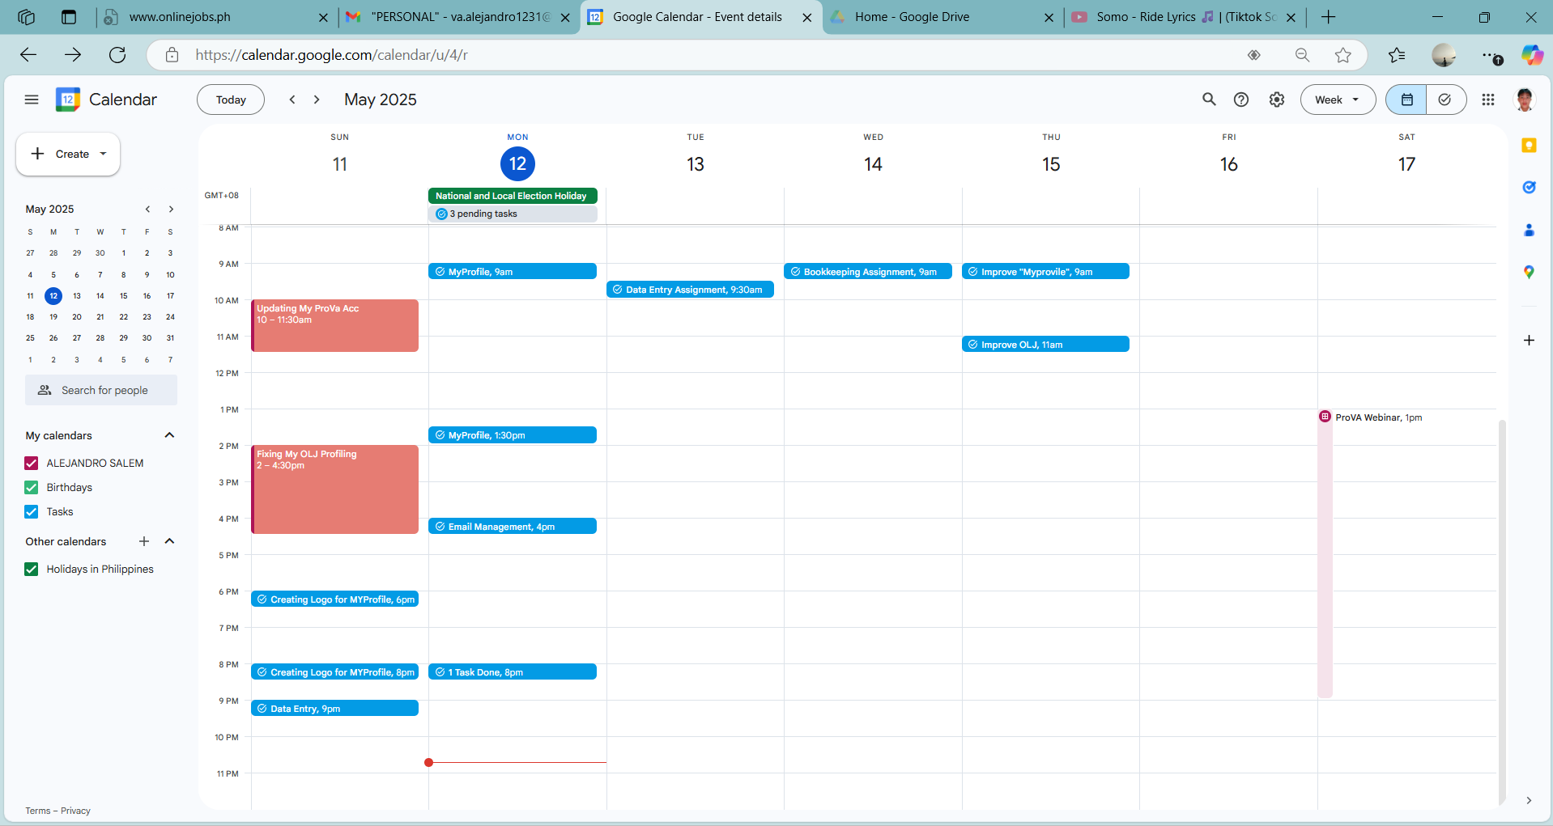1553x826 pixels.
Task: Open Updating My ProVa Acc event
Action: pyautogui.click(x=334, y=325)
